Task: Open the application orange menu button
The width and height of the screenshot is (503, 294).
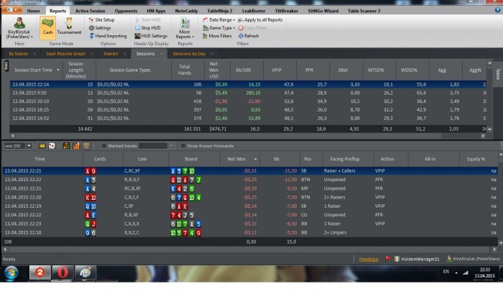Action: pyautogui.click(x=12, y=10)
